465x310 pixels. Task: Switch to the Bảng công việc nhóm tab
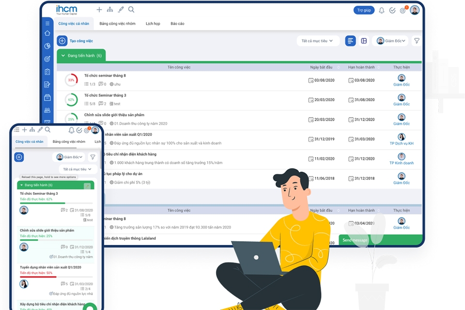pyautogui.click(x=117, y=23)
